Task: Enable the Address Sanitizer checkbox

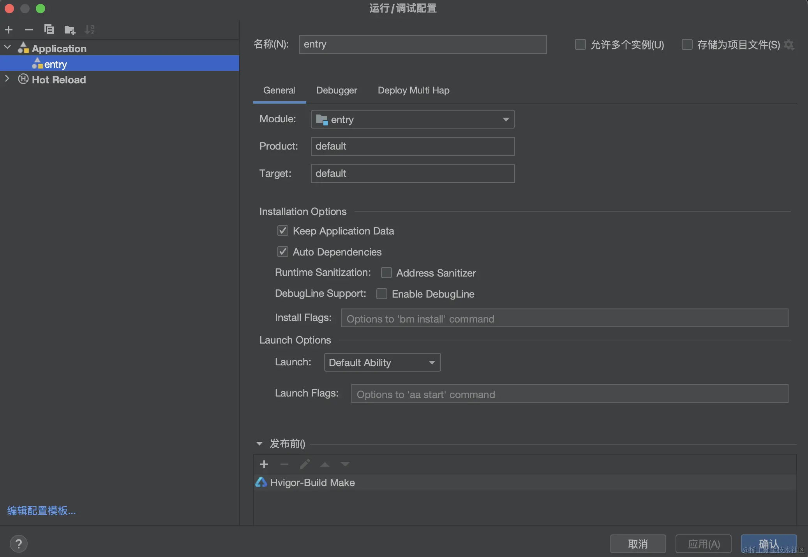Action: click(386, 273)
